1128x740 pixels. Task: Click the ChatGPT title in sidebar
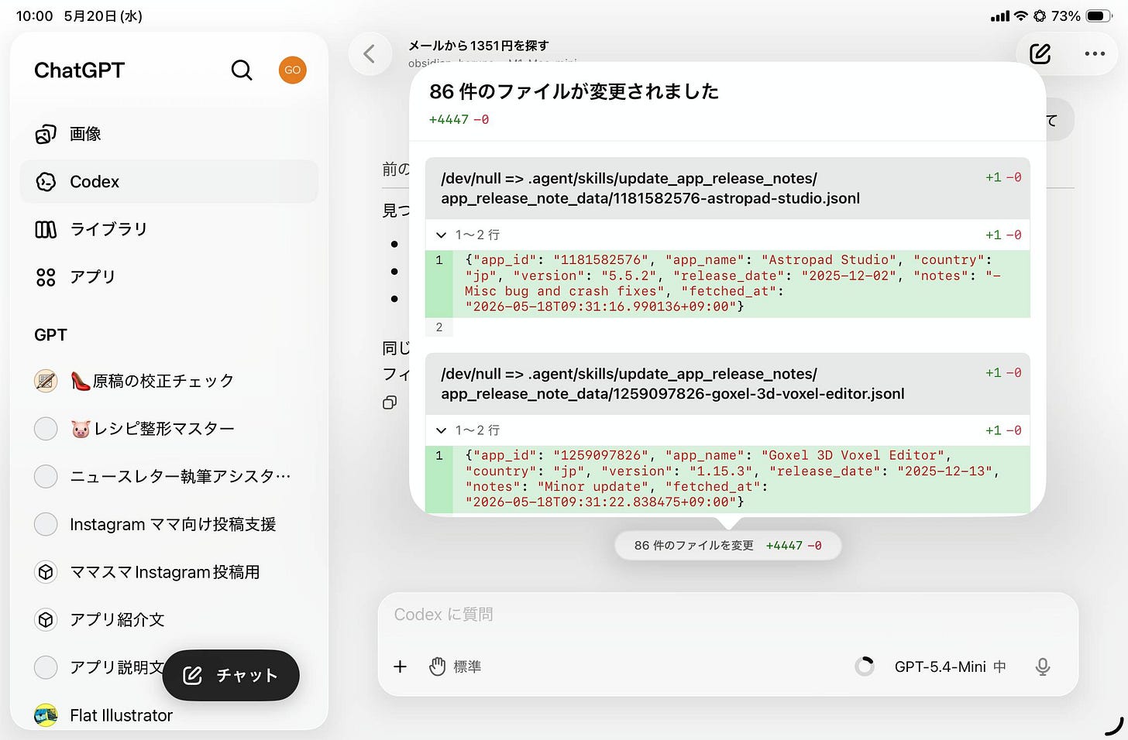[x=79, y=70]
